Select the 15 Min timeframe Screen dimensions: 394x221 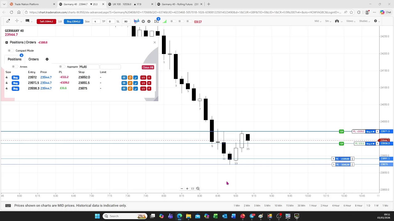pos(290,206)
